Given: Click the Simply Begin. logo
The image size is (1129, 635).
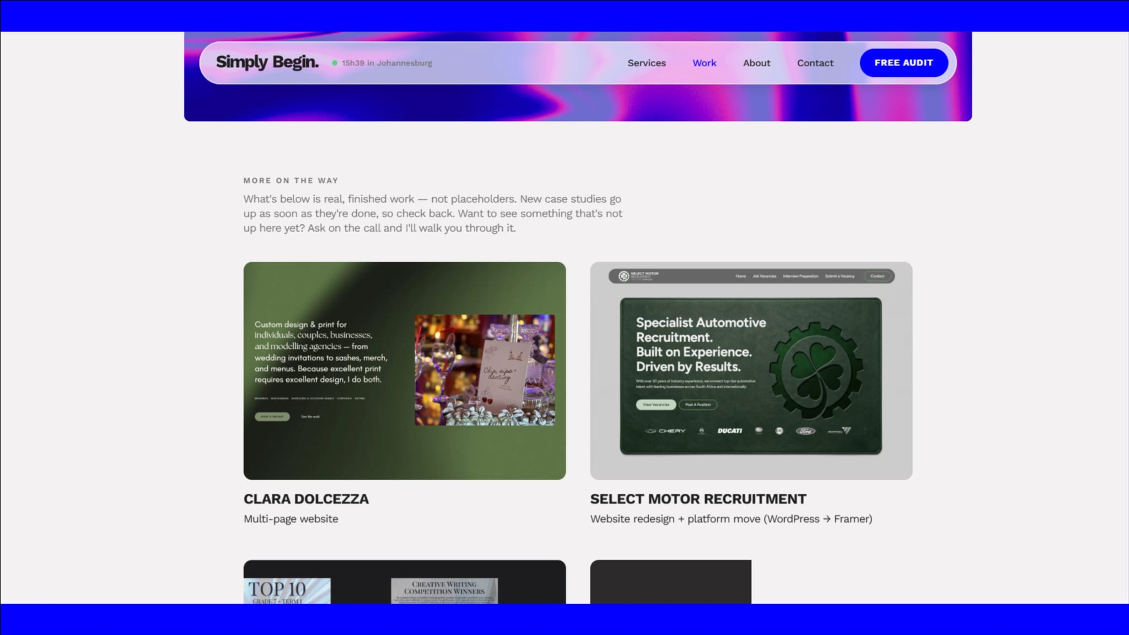Looking at the screenshot, I should [x=267, y=62].
